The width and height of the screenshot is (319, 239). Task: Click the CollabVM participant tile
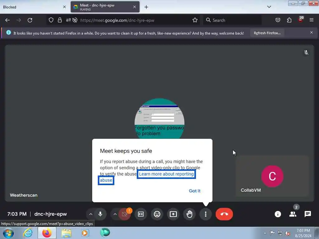tap(272, 176)
